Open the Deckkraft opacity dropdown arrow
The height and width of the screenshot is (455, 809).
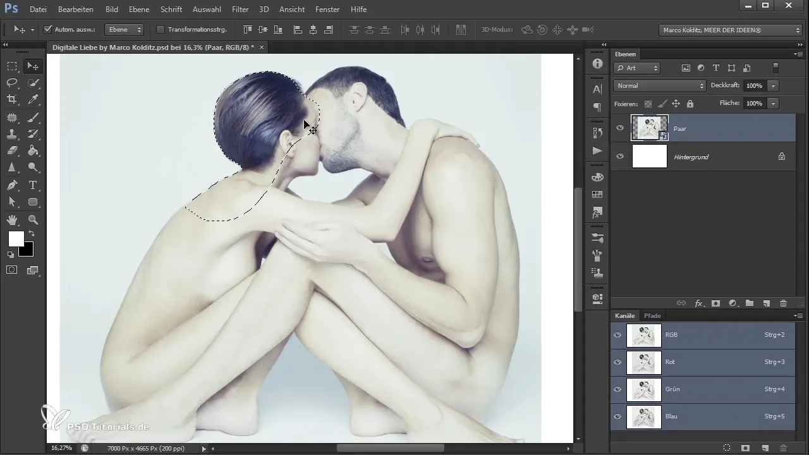(x=774, y=85)
